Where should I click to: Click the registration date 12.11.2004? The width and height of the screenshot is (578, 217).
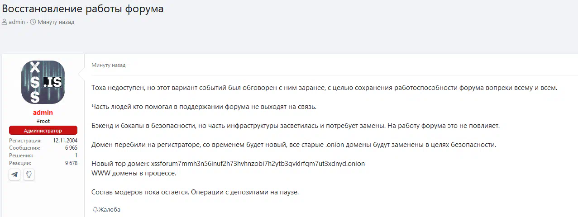coord(65,141)
